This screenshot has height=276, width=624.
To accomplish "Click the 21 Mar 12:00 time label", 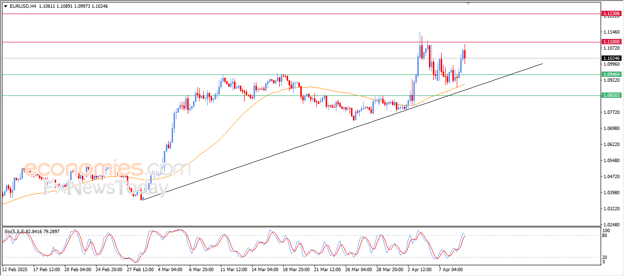I will pyautogui.click(x=328, y=269).
